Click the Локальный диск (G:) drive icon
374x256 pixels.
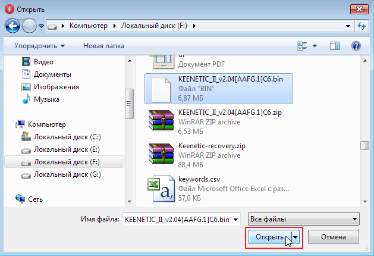(26, 176)
